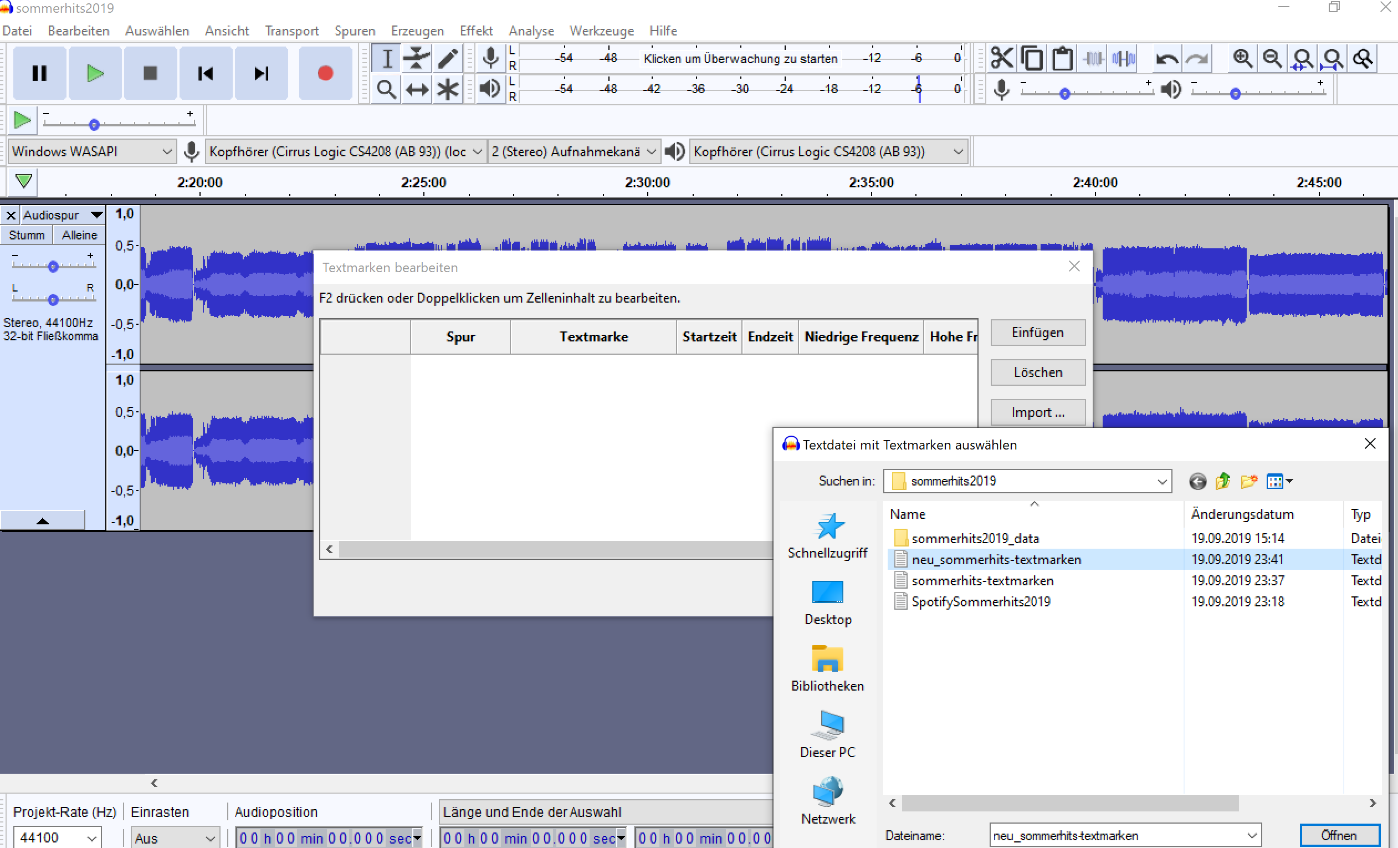This screenshot has width=1398, height=848.
Task: Click the Silence audio selection icon
Action: pos(1123,58)
